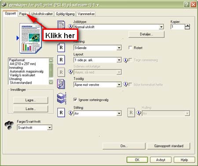Click the Kopier number field
198x166 pixels.
178,27
